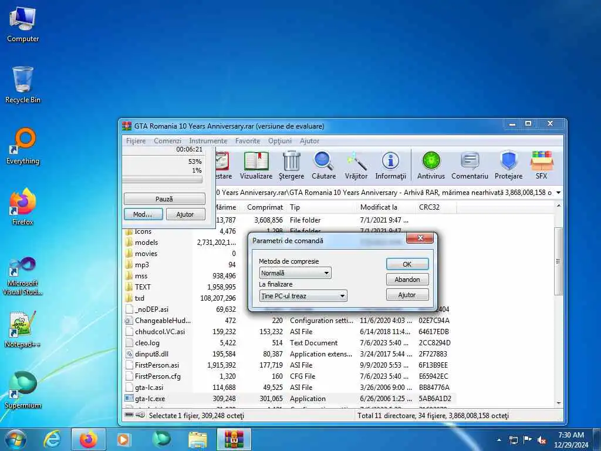Screen dimensions: 601x451
Task: Open media player taskbar icon
Action: (x=123, y=439)
